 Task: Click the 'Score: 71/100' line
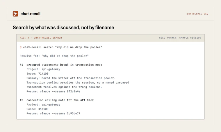click(37, 74)
